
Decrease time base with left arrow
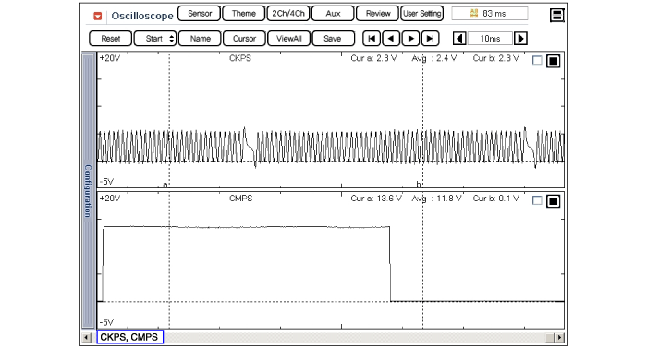(459, 39)
